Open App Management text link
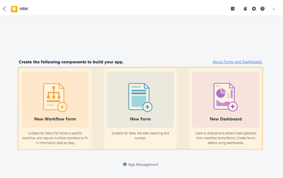Screen dimensions: 283x178 [143, 164]
